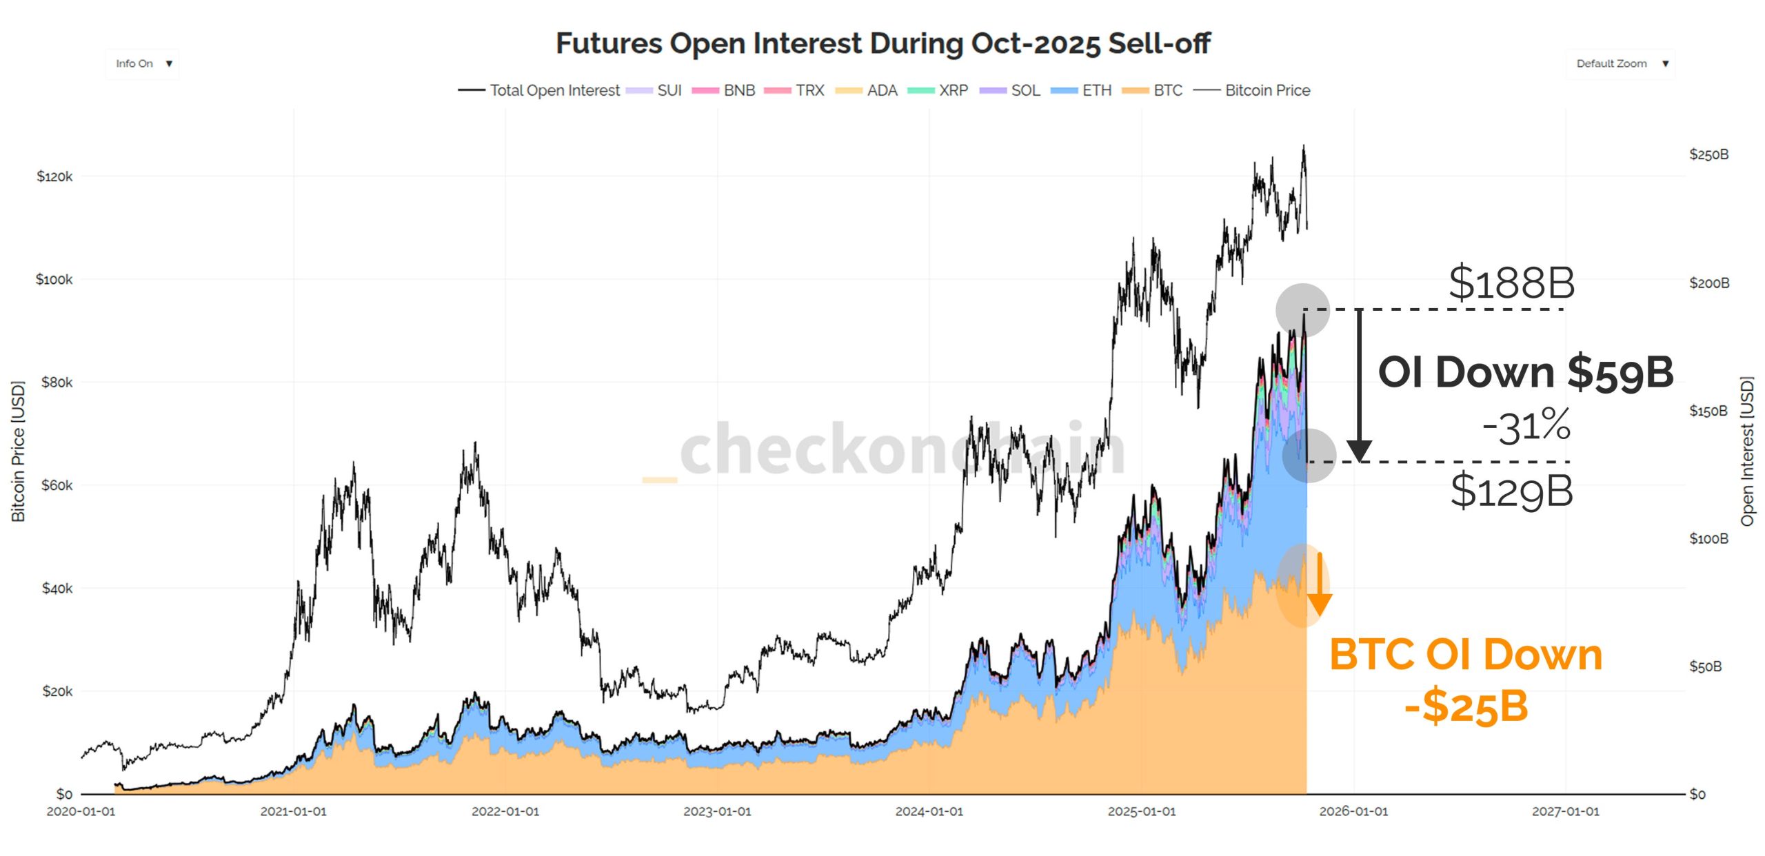Screen dimensions: 1765x856
Task: Click the TRX legend color swatch
Action: click(777, 90)
